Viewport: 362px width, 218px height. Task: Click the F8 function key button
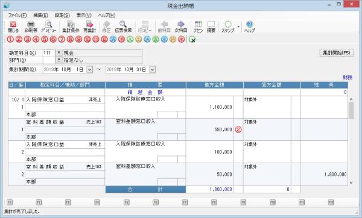[x=214, y=202]
